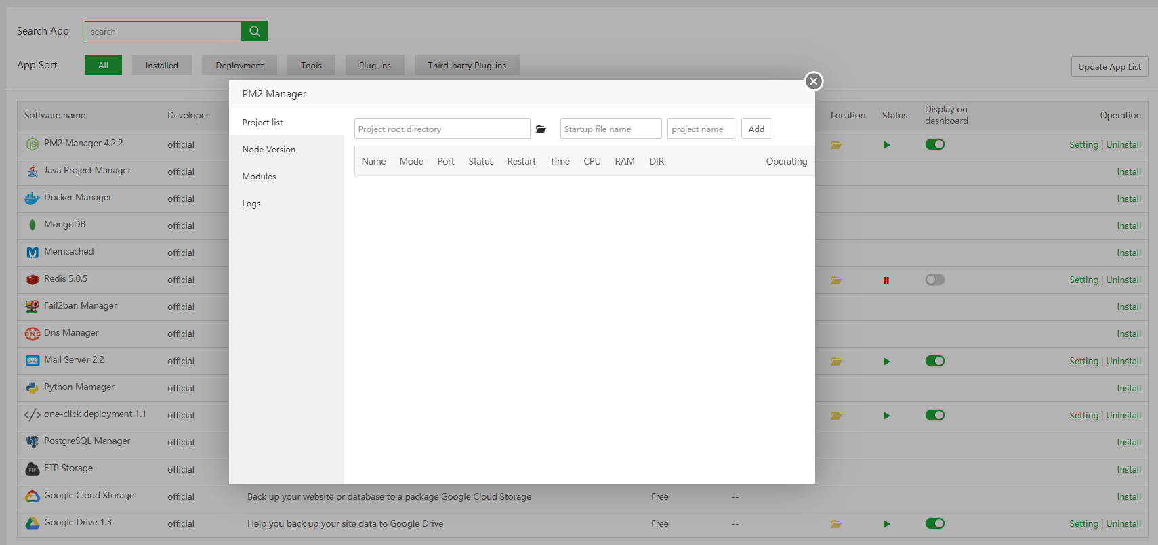Screen dimensions: 1158x545
Task: Click the Add project button
Action: pyautogui.click(x=756, y=129)
